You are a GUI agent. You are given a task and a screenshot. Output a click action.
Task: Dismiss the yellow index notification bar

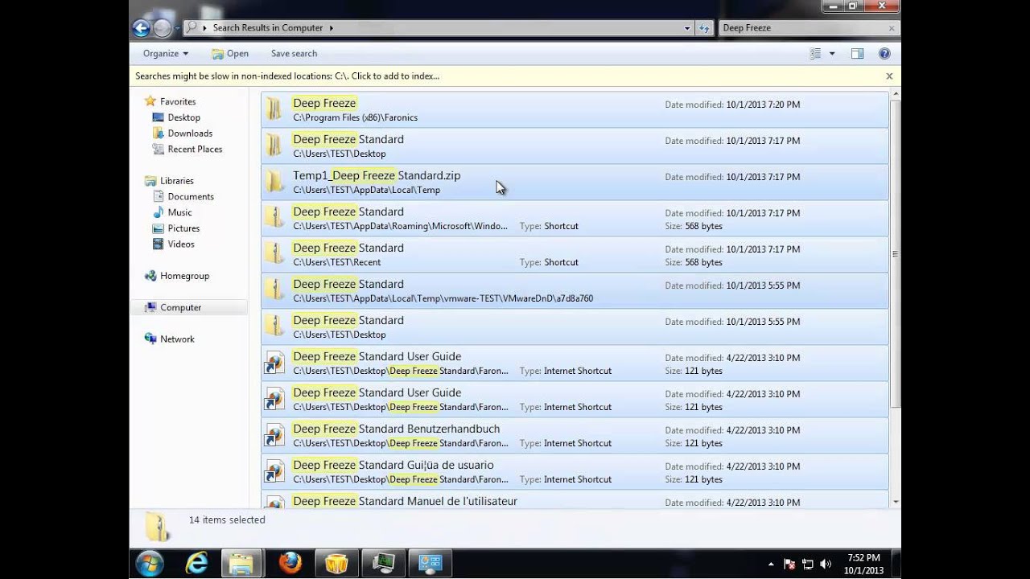889,76
